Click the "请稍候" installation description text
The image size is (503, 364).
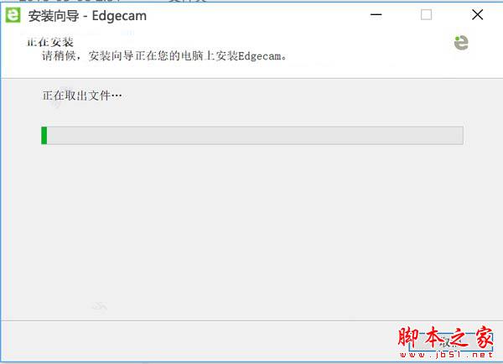tap(164, 56)
